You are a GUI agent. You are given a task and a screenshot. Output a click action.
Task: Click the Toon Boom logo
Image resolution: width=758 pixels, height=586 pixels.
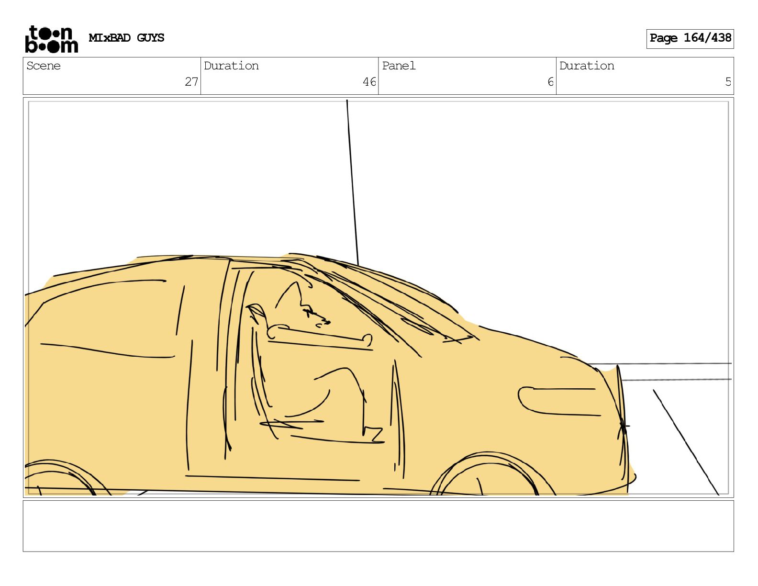(51, 39)
